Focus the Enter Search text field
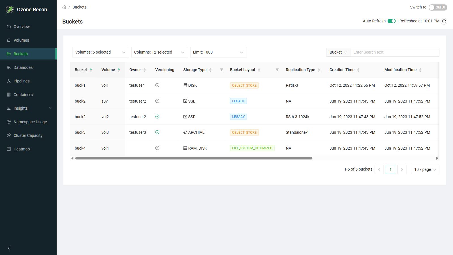 pyautogui.click(x=395, y=52)
